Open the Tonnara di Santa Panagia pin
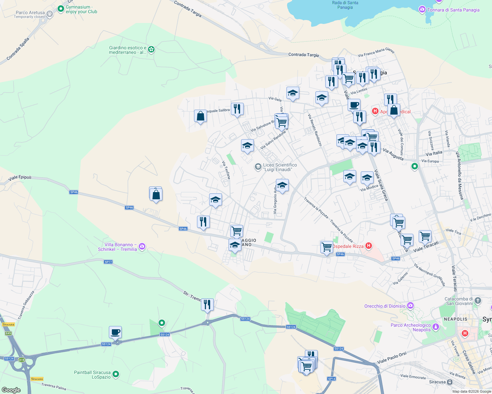492x394 pixels. [x=422, y=10]
